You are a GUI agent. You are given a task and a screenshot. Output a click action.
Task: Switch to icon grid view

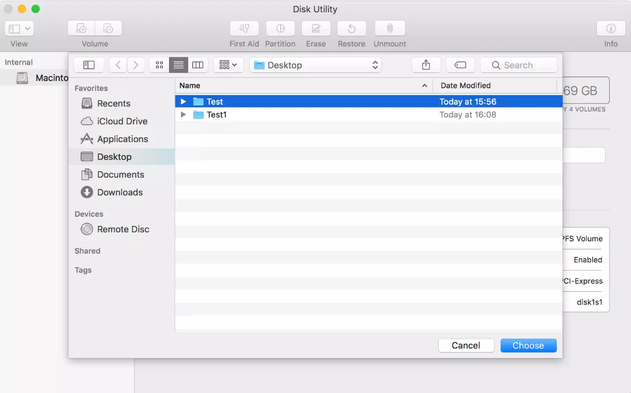159,65
